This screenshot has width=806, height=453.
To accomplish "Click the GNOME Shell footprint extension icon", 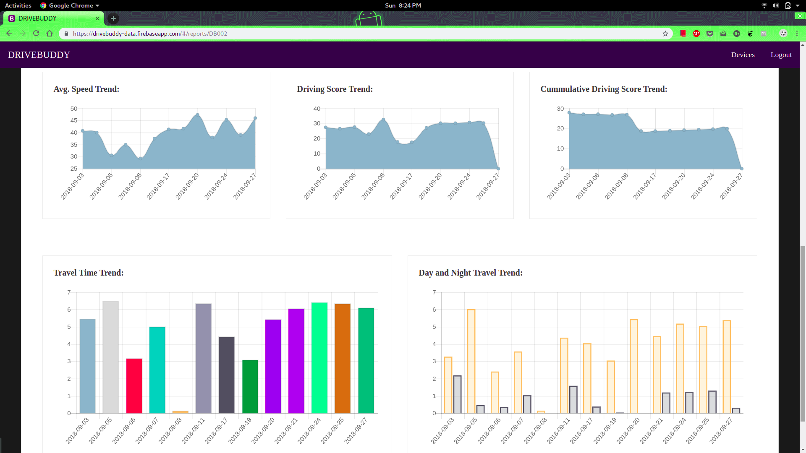I will pyautogui.click(x=750, y=34).
